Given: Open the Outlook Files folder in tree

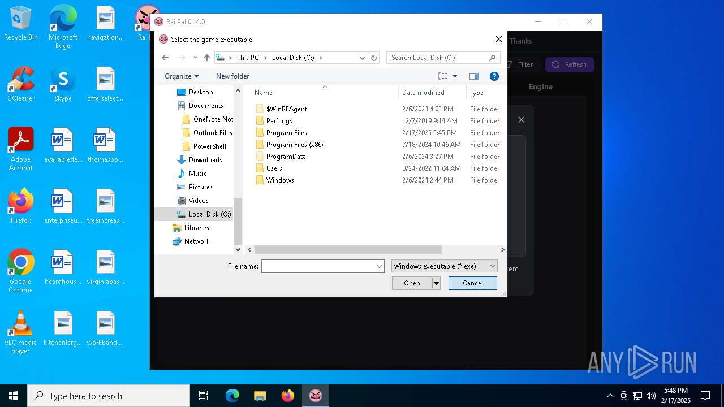Looking at the screenshot, I should point(207,133).
